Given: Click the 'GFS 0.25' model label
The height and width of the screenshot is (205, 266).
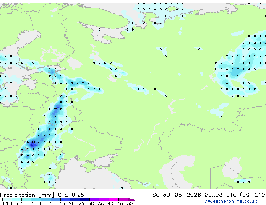Looking at the screenshot, I should tap(71, 195).
